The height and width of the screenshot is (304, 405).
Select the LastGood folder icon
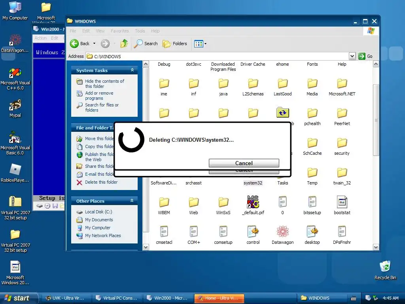[x=282, y=84]
